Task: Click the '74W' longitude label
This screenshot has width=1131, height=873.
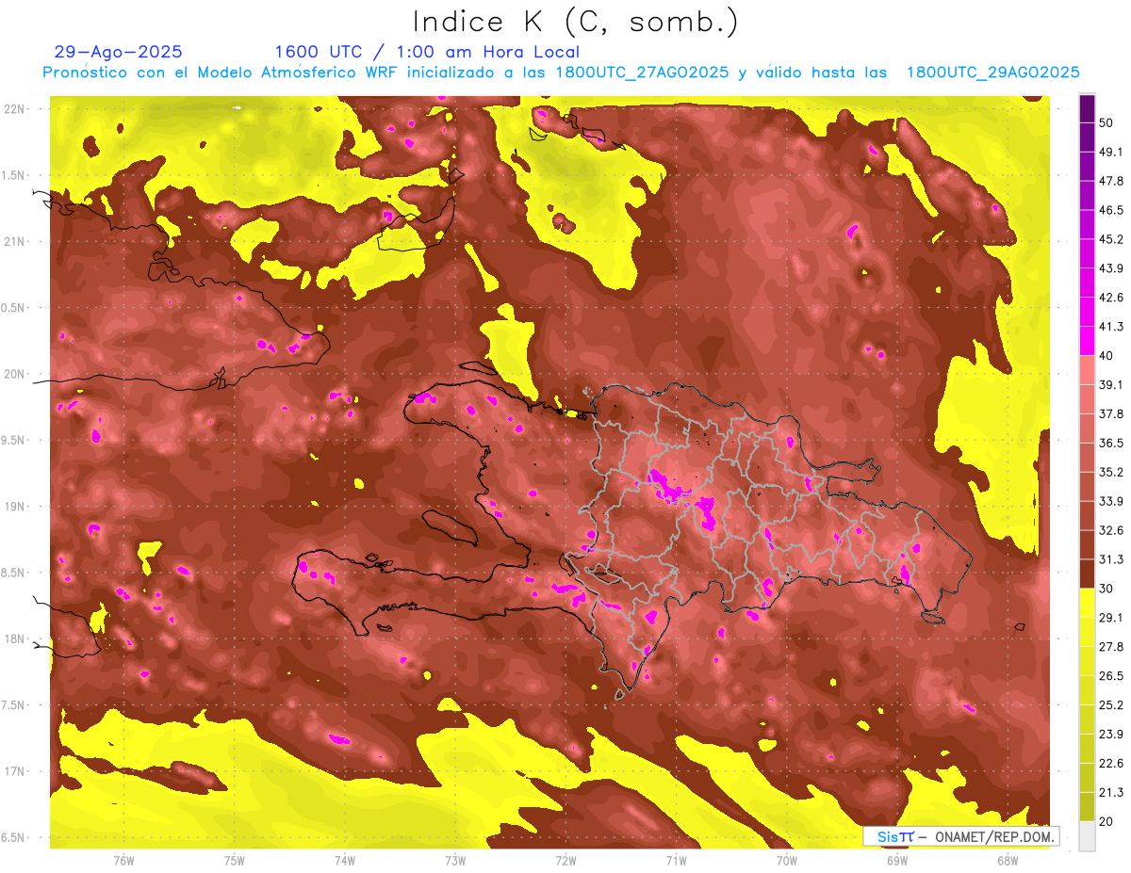Action: (345, 860)
